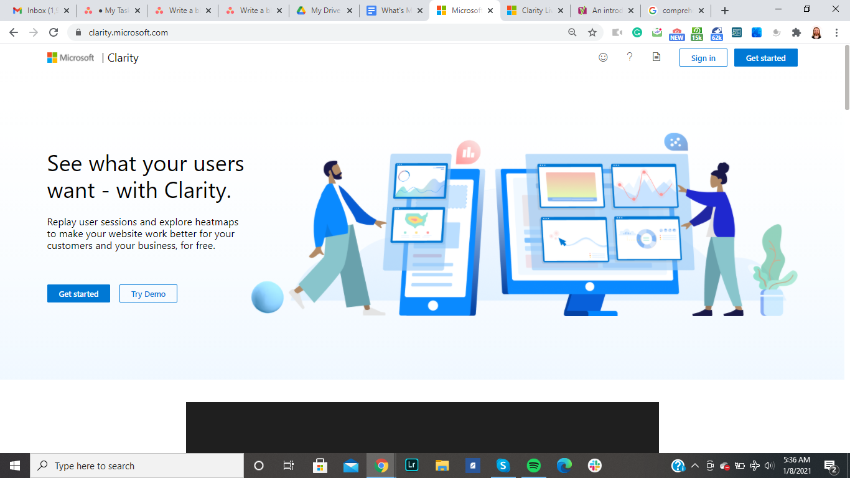Click the Clarity brand name link
Screen dimensions: 850x478
[x=123, y=58]
